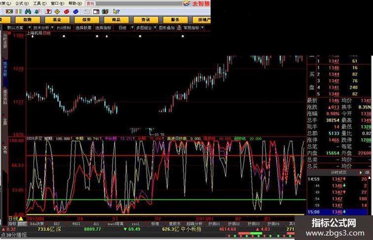Click the yellow 商品 button
The width and height of the screenshot is (373, 240).
tap(116, 19)
